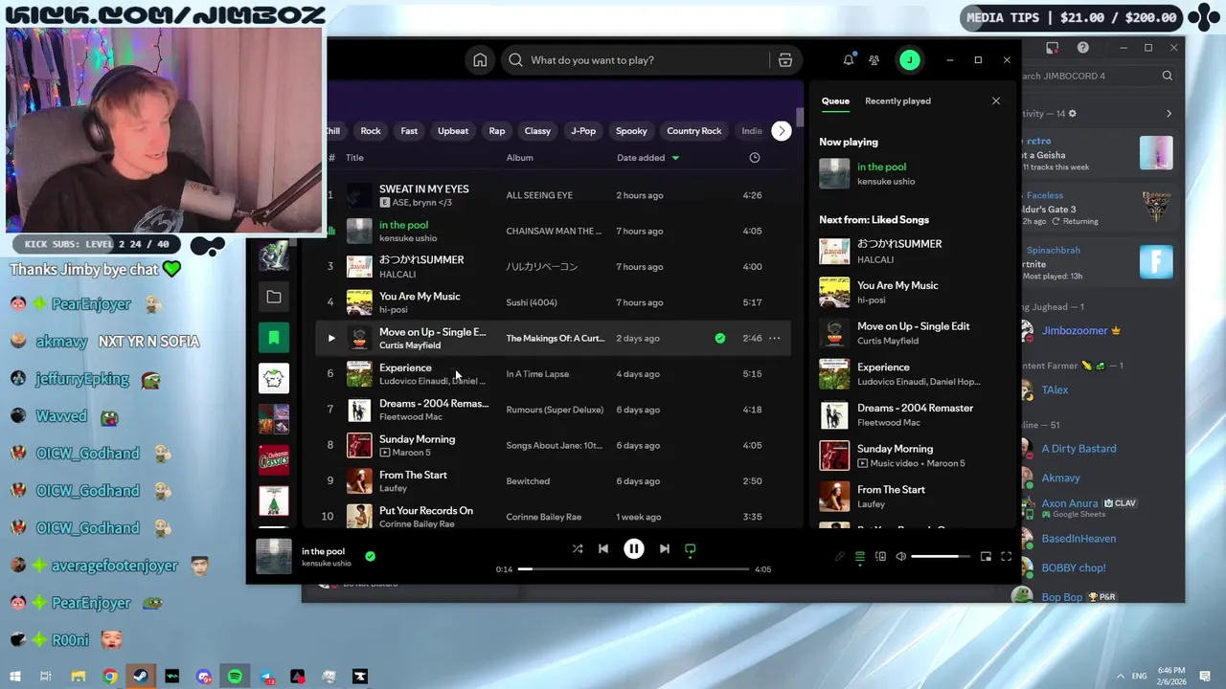Adjust the Spotify volume slider

pos(941,556)
